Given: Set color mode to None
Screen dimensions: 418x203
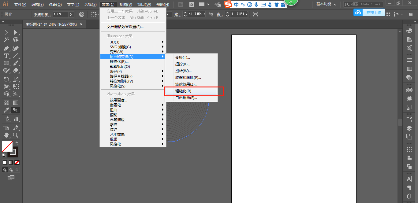Looking at the screenshot, I should tap(17, 162).
